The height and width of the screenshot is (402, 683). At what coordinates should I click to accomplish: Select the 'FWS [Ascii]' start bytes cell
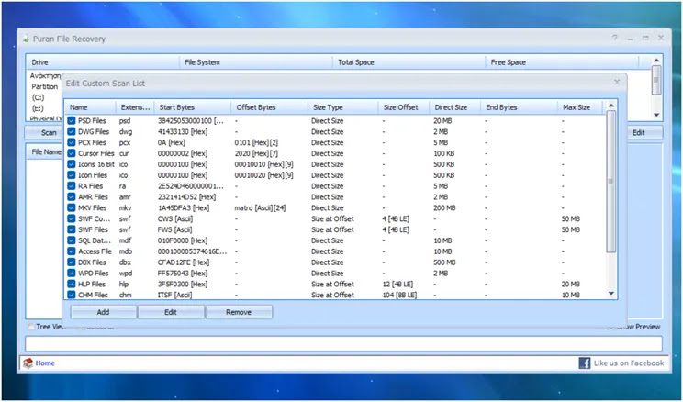[x=175, y=229]
